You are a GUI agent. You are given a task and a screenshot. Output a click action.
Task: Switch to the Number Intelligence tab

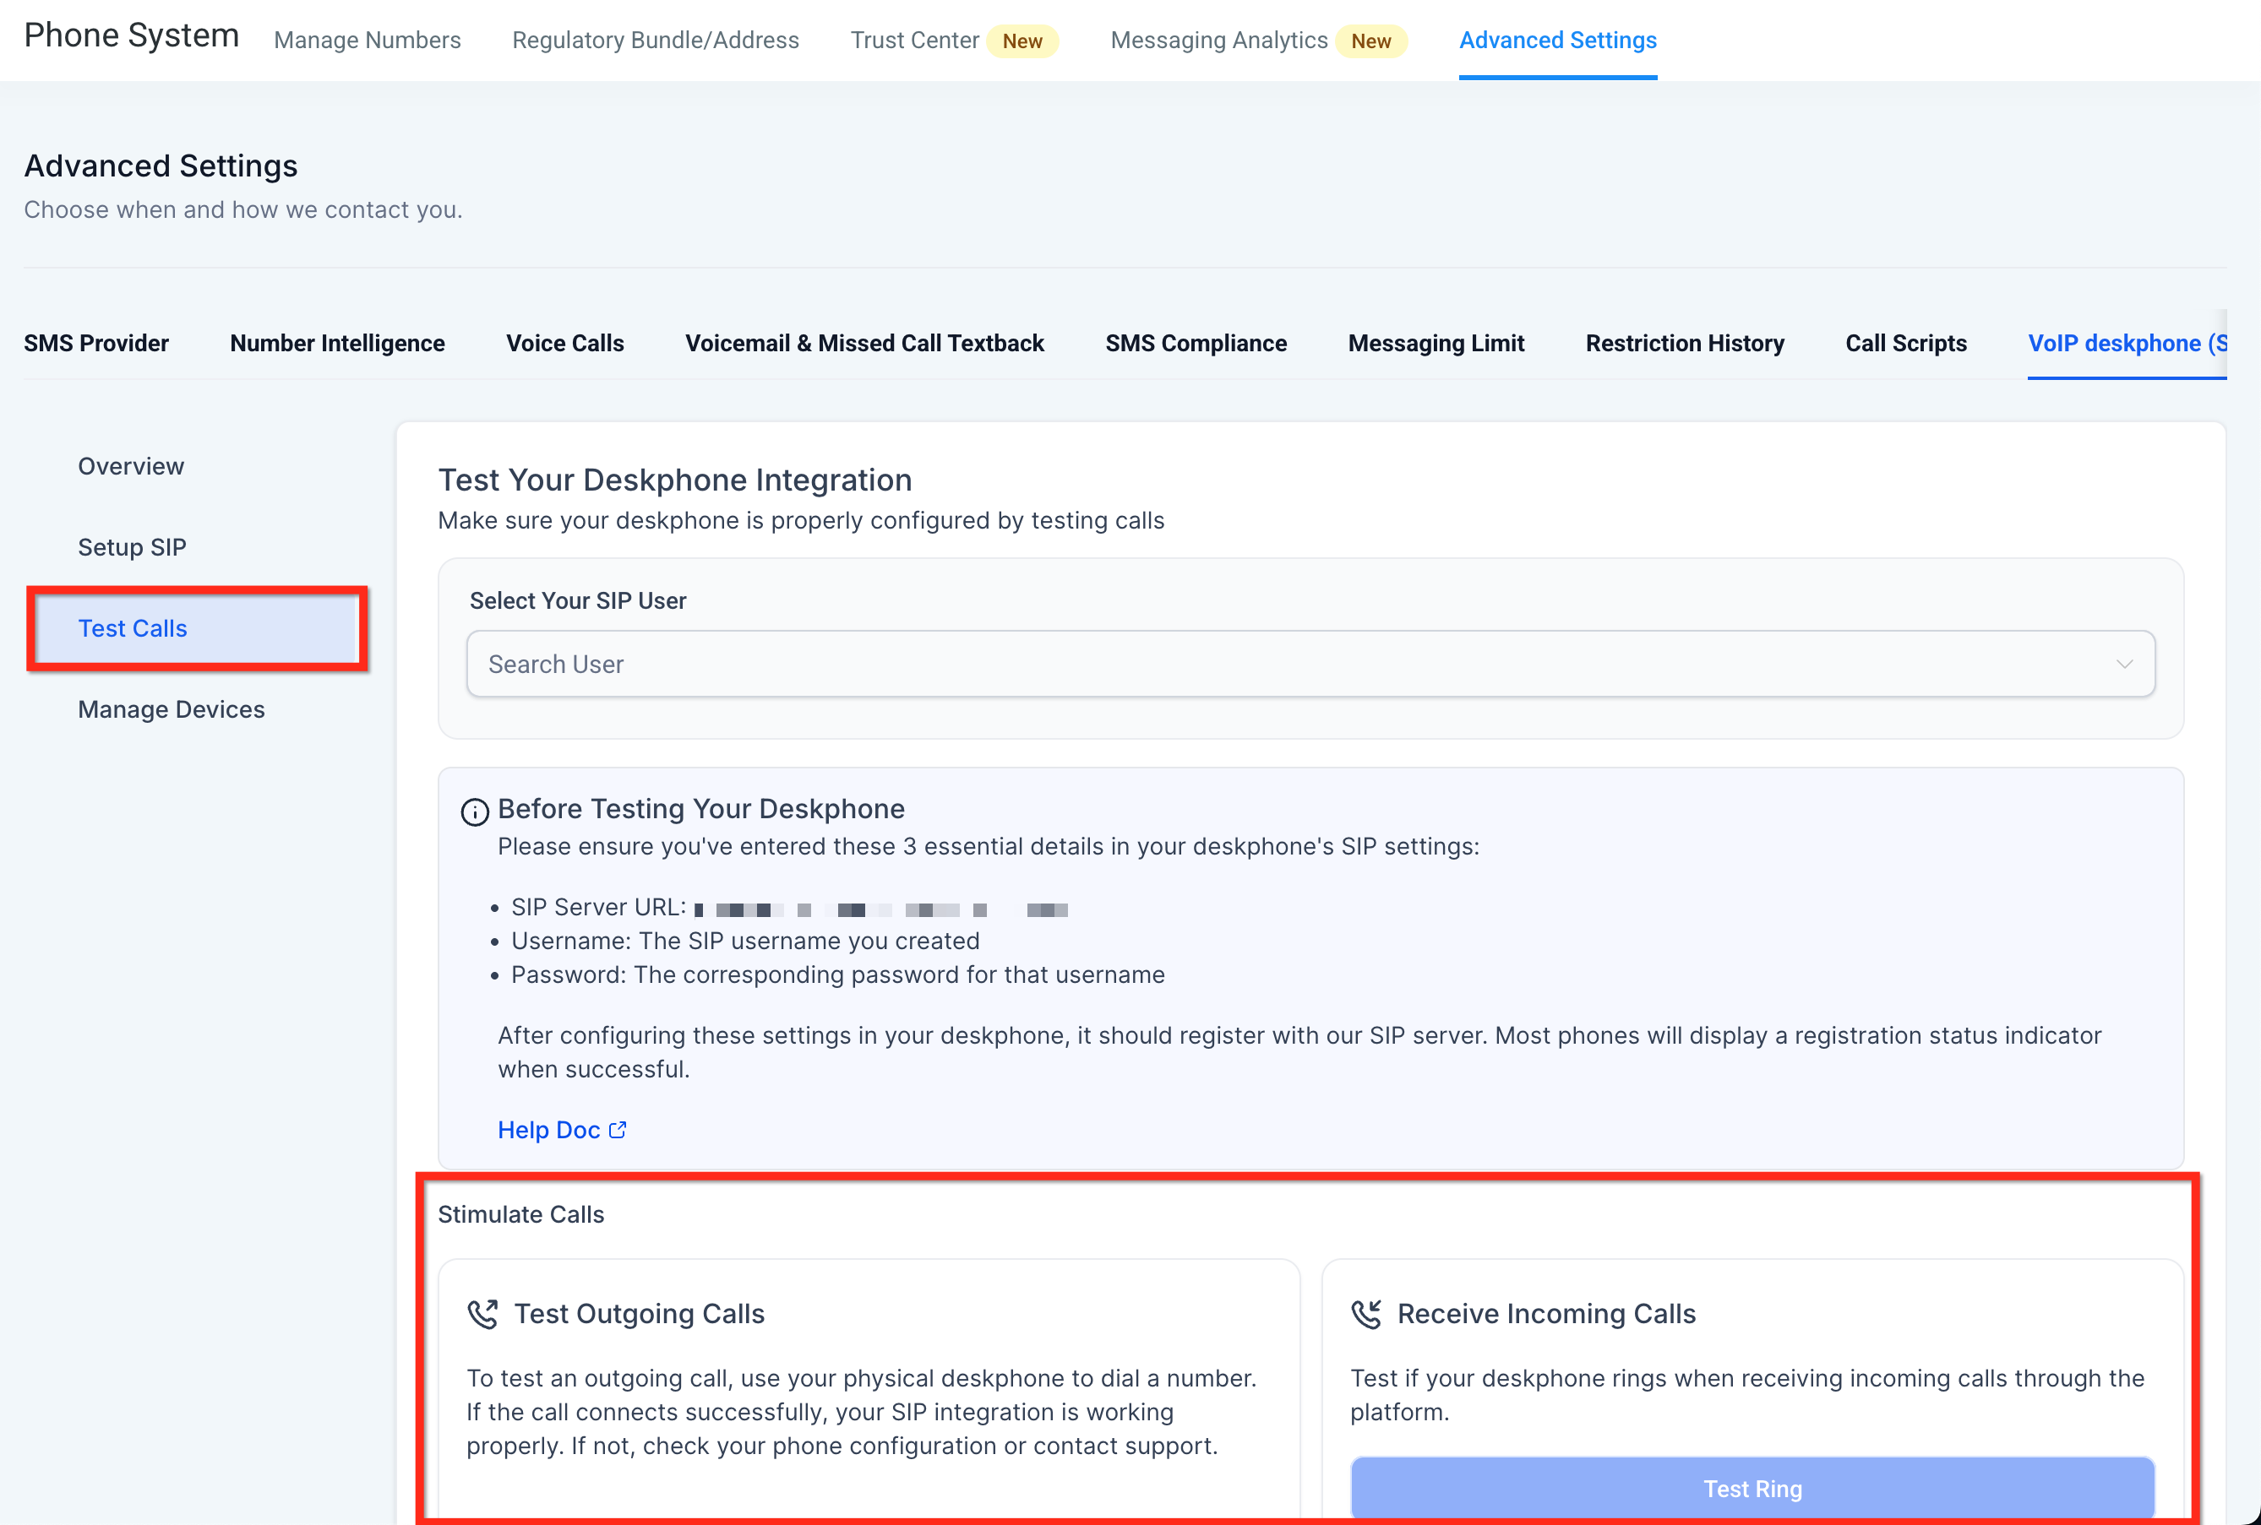pos(336,344)
